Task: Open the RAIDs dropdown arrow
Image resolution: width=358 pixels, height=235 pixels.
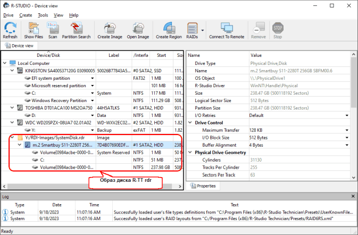Action: coord(203,30)
